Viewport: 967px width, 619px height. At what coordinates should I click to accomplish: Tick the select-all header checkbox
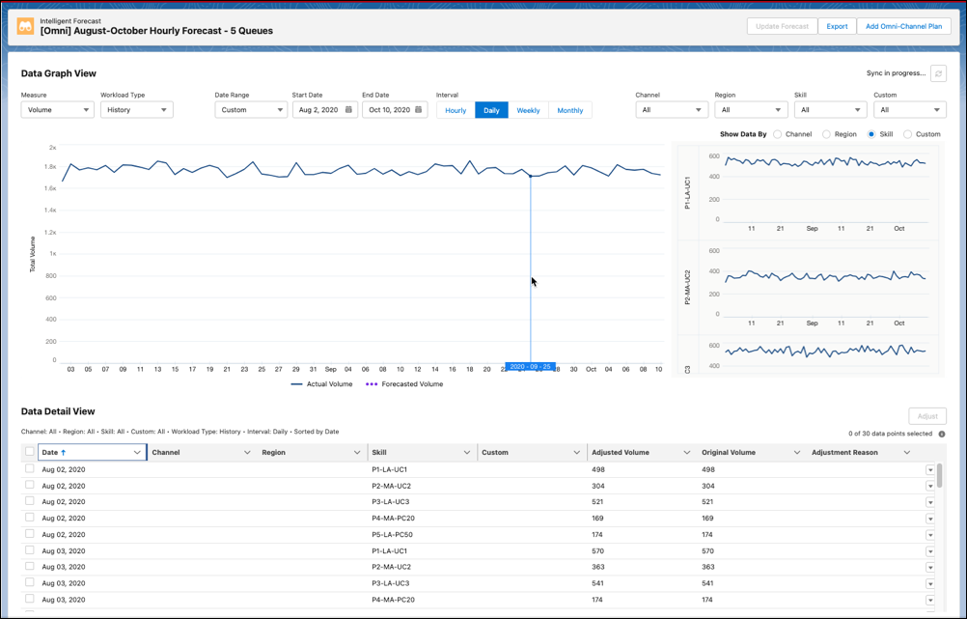pyautogui.click(x=30, y=452)
